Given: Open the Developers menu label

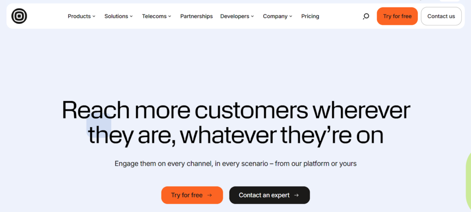Looking at the screenshot, I should point(235,16).
